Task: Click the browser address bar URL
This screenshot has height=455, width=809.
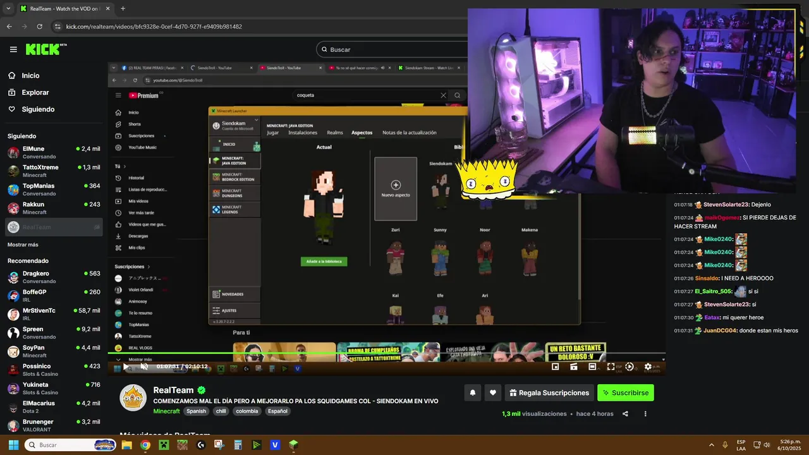Action: coord(154,27)
